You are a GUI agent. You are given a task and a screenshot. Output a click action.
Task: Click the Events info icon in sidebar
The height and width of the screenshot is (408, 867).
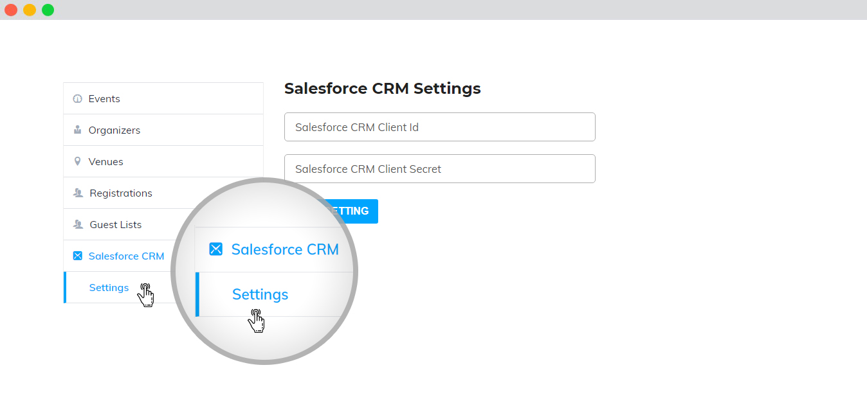coord(78,99)
